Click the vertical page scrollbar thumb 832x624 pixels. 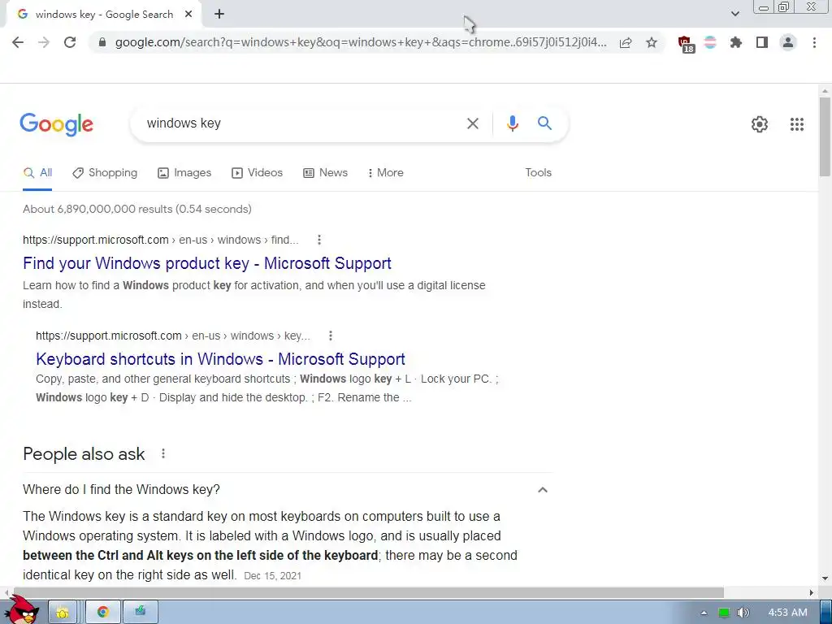click(x=825, y=136)
